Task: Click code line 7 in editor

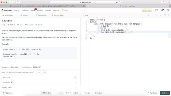Action: point(130,32)
